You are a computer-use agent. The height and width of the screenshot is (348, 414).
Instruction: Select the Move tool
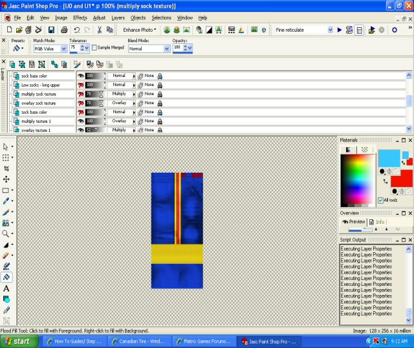tap(6, 179)
